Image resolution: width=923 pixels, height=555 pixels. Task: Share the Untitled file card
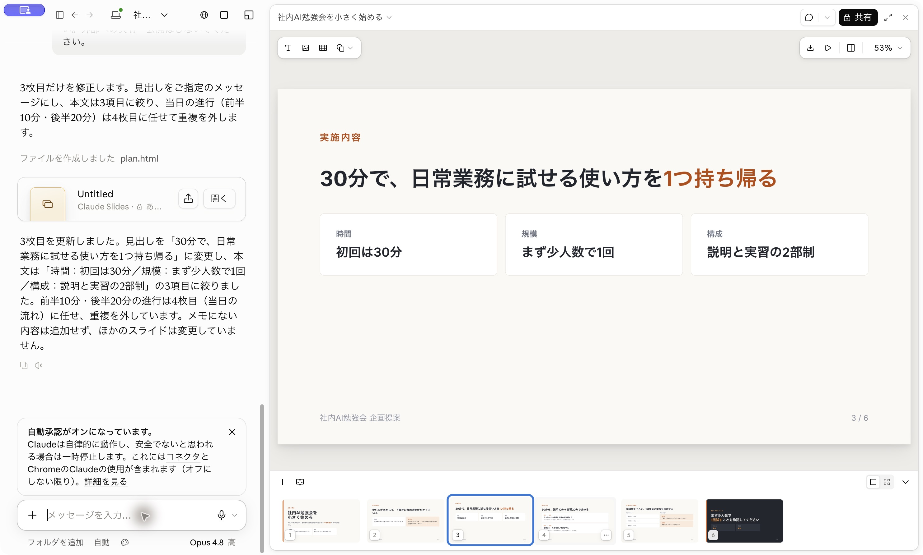[188, 198]
